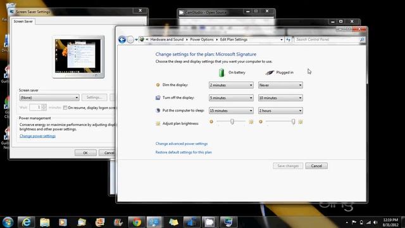Open the Screen saver (None) dropdown
Viewport: 405px width, 228px height.
tap(49, 98)
